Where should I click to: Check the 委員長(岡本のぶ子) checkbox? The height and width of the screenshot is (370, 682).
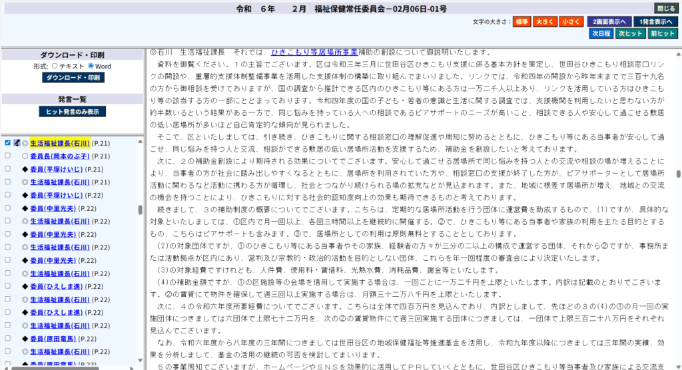7,156
